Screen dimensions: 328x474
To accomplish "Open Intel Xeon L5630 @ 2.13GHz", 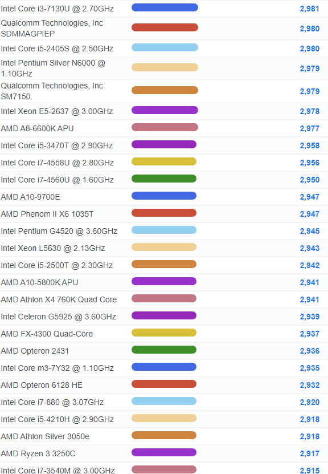I will click(x=53, y=248).
